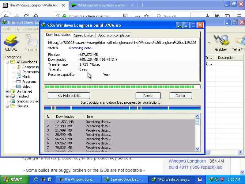Switch to Download status tab

tap(58, 35)
